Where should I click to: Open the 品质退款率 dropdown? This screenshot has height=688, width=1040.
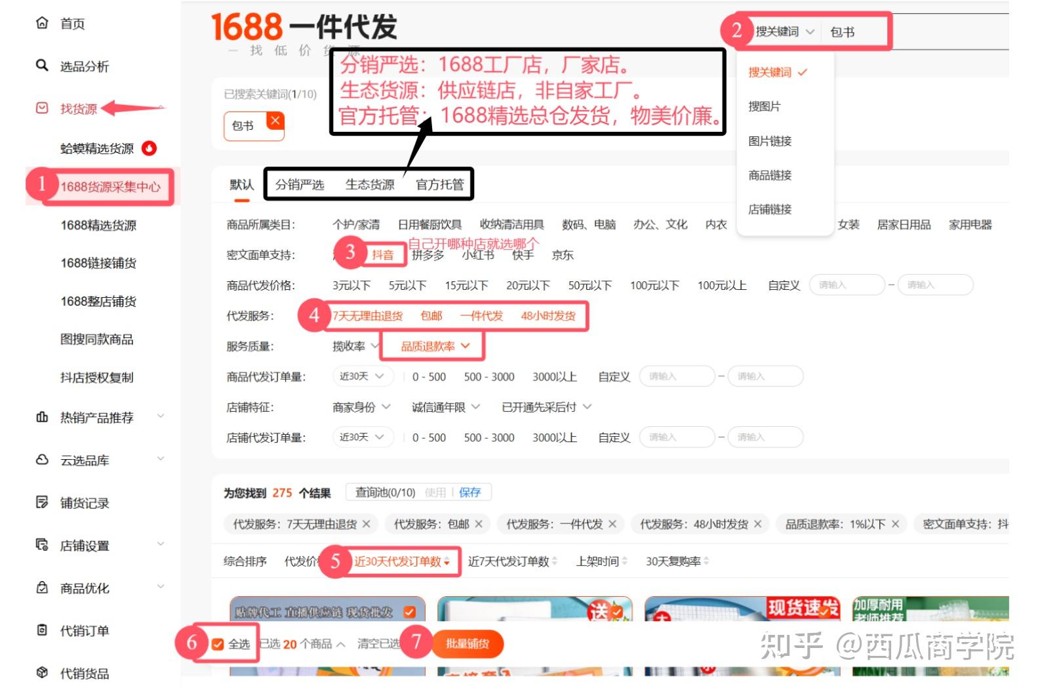435,346
